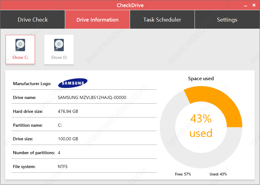This screenshot has width=260, height=185.
Task: Click the Samsung manufacturer logo
Action: 73,83
